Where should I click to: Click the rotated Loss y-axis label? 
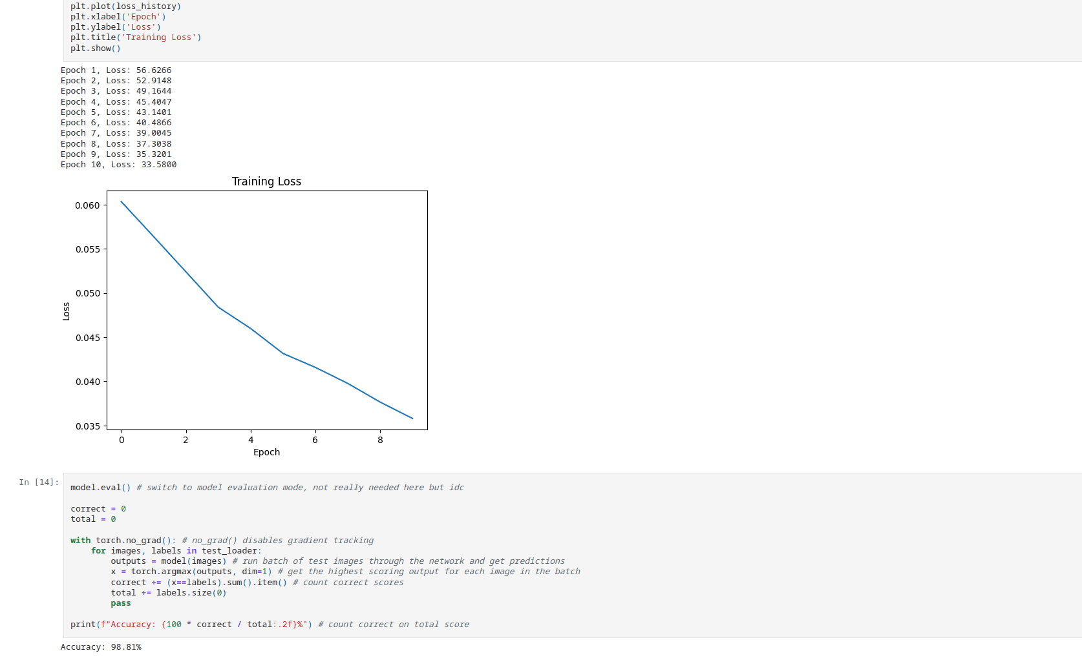[x=66, y=311]
